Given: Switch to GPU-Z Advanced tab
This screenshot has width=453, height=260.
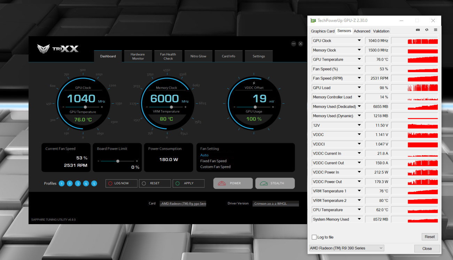Looking at the screenshot, I should pyautogui.click(x=362, y=31).
